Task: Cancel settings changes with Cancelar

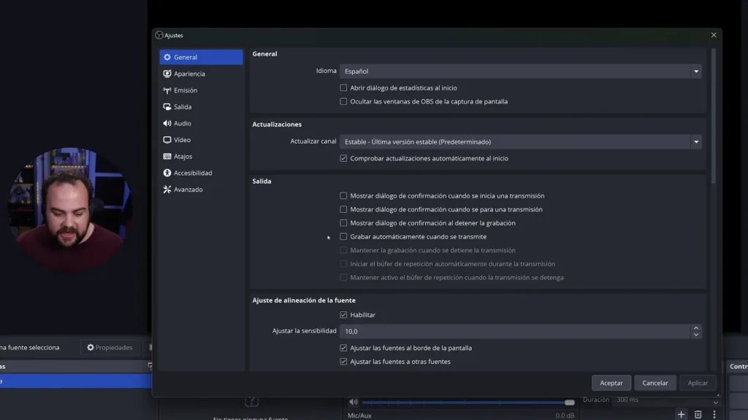Action: pos(654,382)
